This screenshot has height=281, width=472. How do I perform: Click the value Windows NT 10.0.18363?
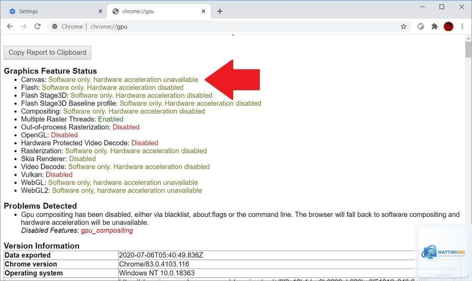[157, 273]
